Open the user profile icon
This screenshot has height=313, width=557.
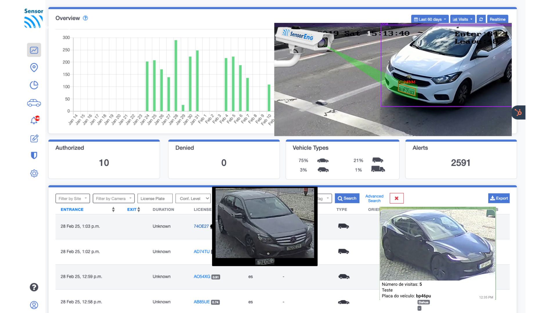pyautogui.click(x=34, y=305)
